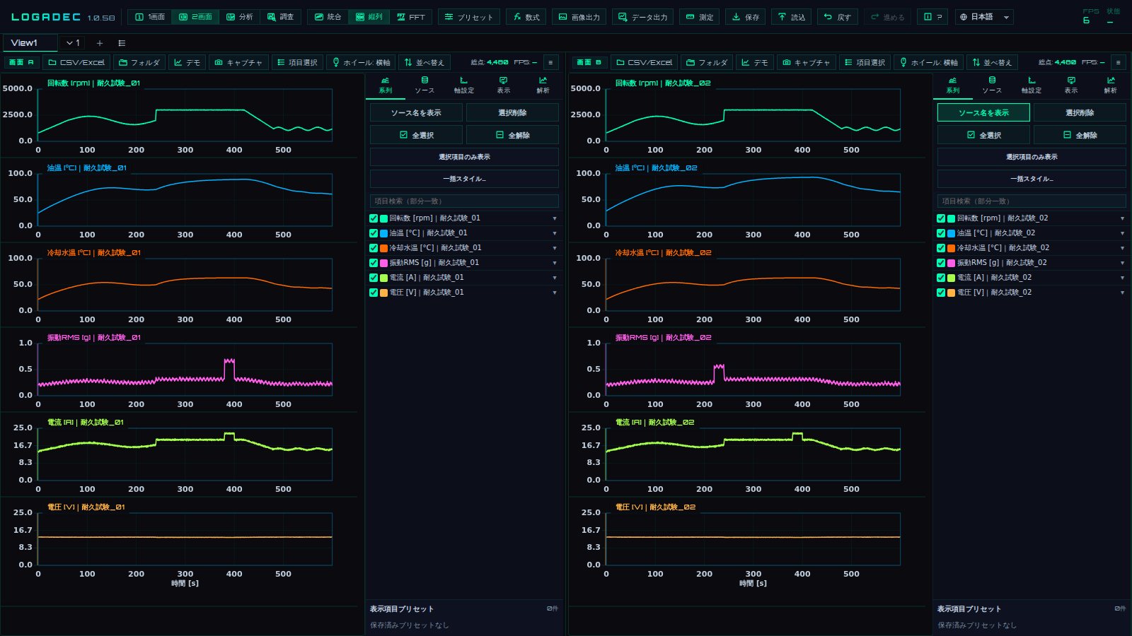Open the 解析 analysis tab in right panel

point(1110,85)
